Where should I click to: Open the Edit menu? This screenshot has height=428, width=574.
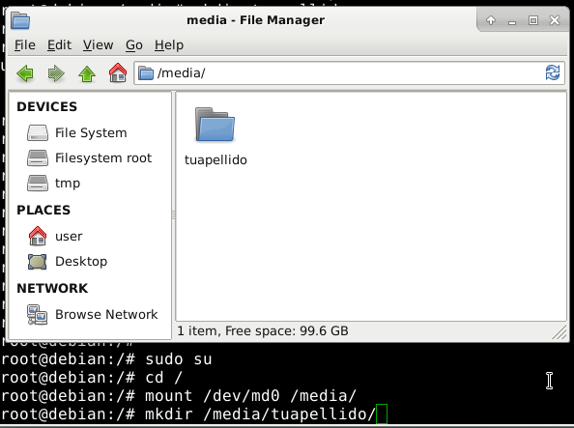pyautogui.click(x=59, y=45)
